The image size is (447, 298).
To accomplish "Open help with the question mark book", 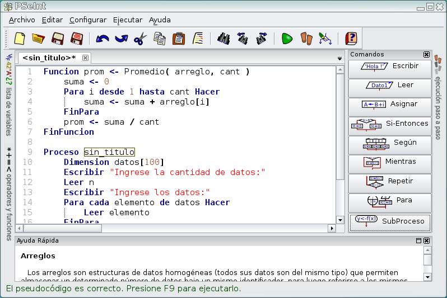I will coord(351,39).
